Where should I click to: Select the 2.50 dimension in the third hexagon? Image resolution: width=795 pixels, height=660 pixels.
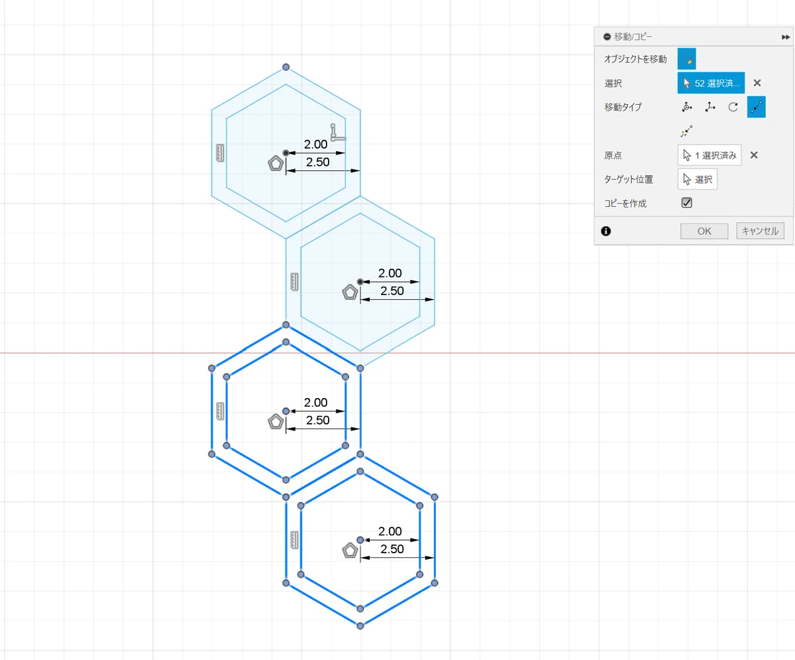[318, 421]
